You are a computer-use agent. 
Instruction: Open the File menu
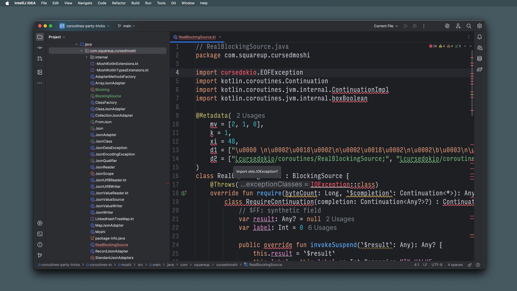[x=44, y=3]
